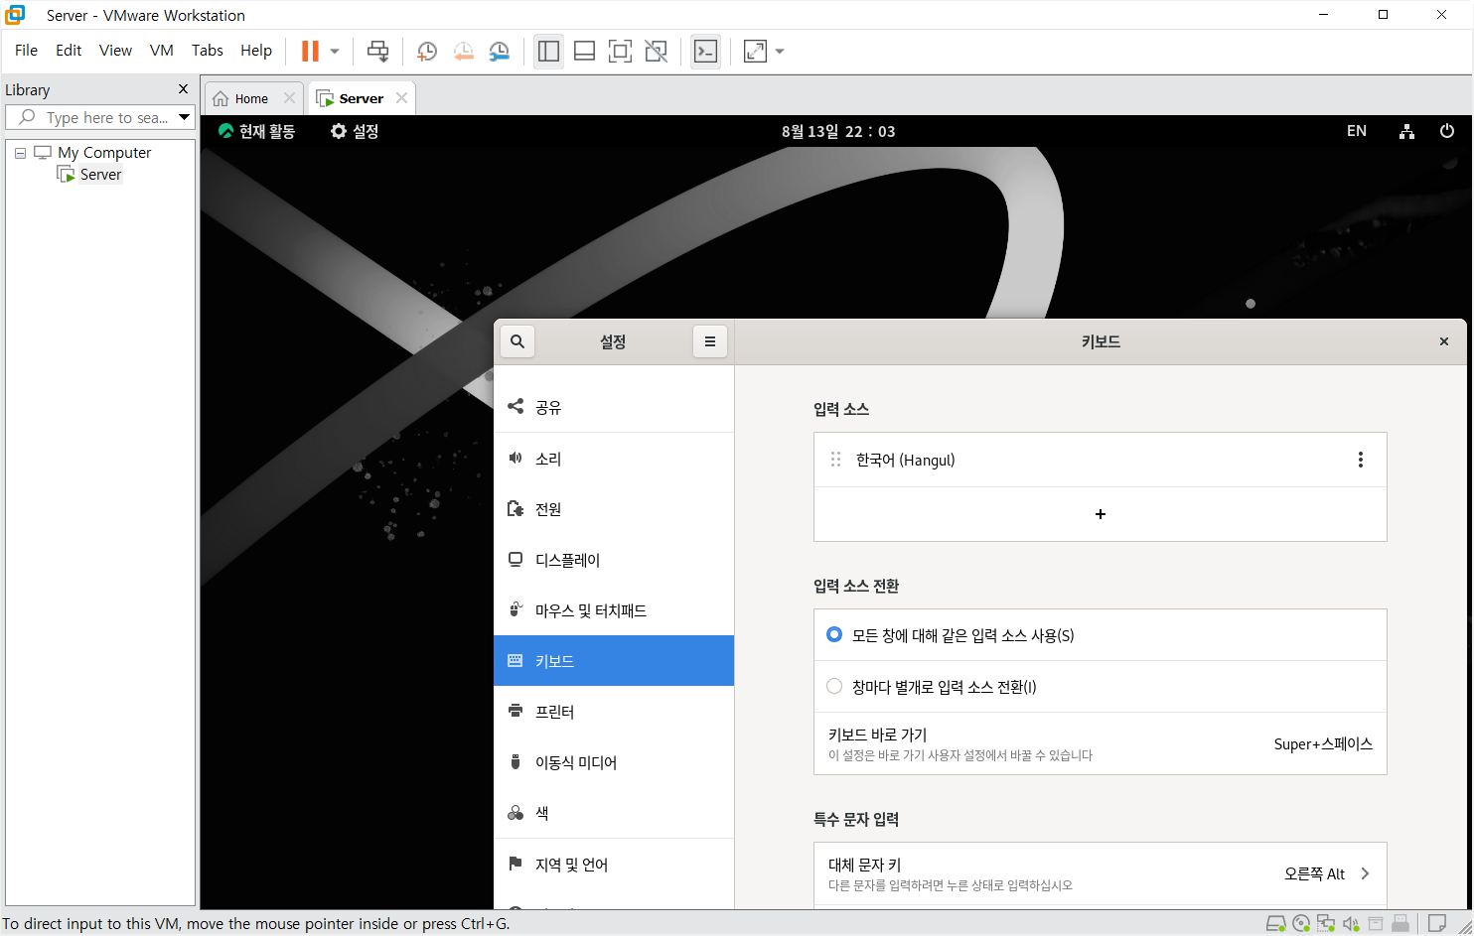Viewport: 1474px width, 936px height.
Task: Collapse the My Computer tree node
Action: pos(20,153)
